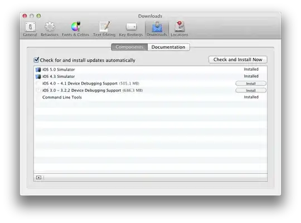Open the Behaviors preferences pane
Screen dimensions: 301x223
click(x=50, y=29)
